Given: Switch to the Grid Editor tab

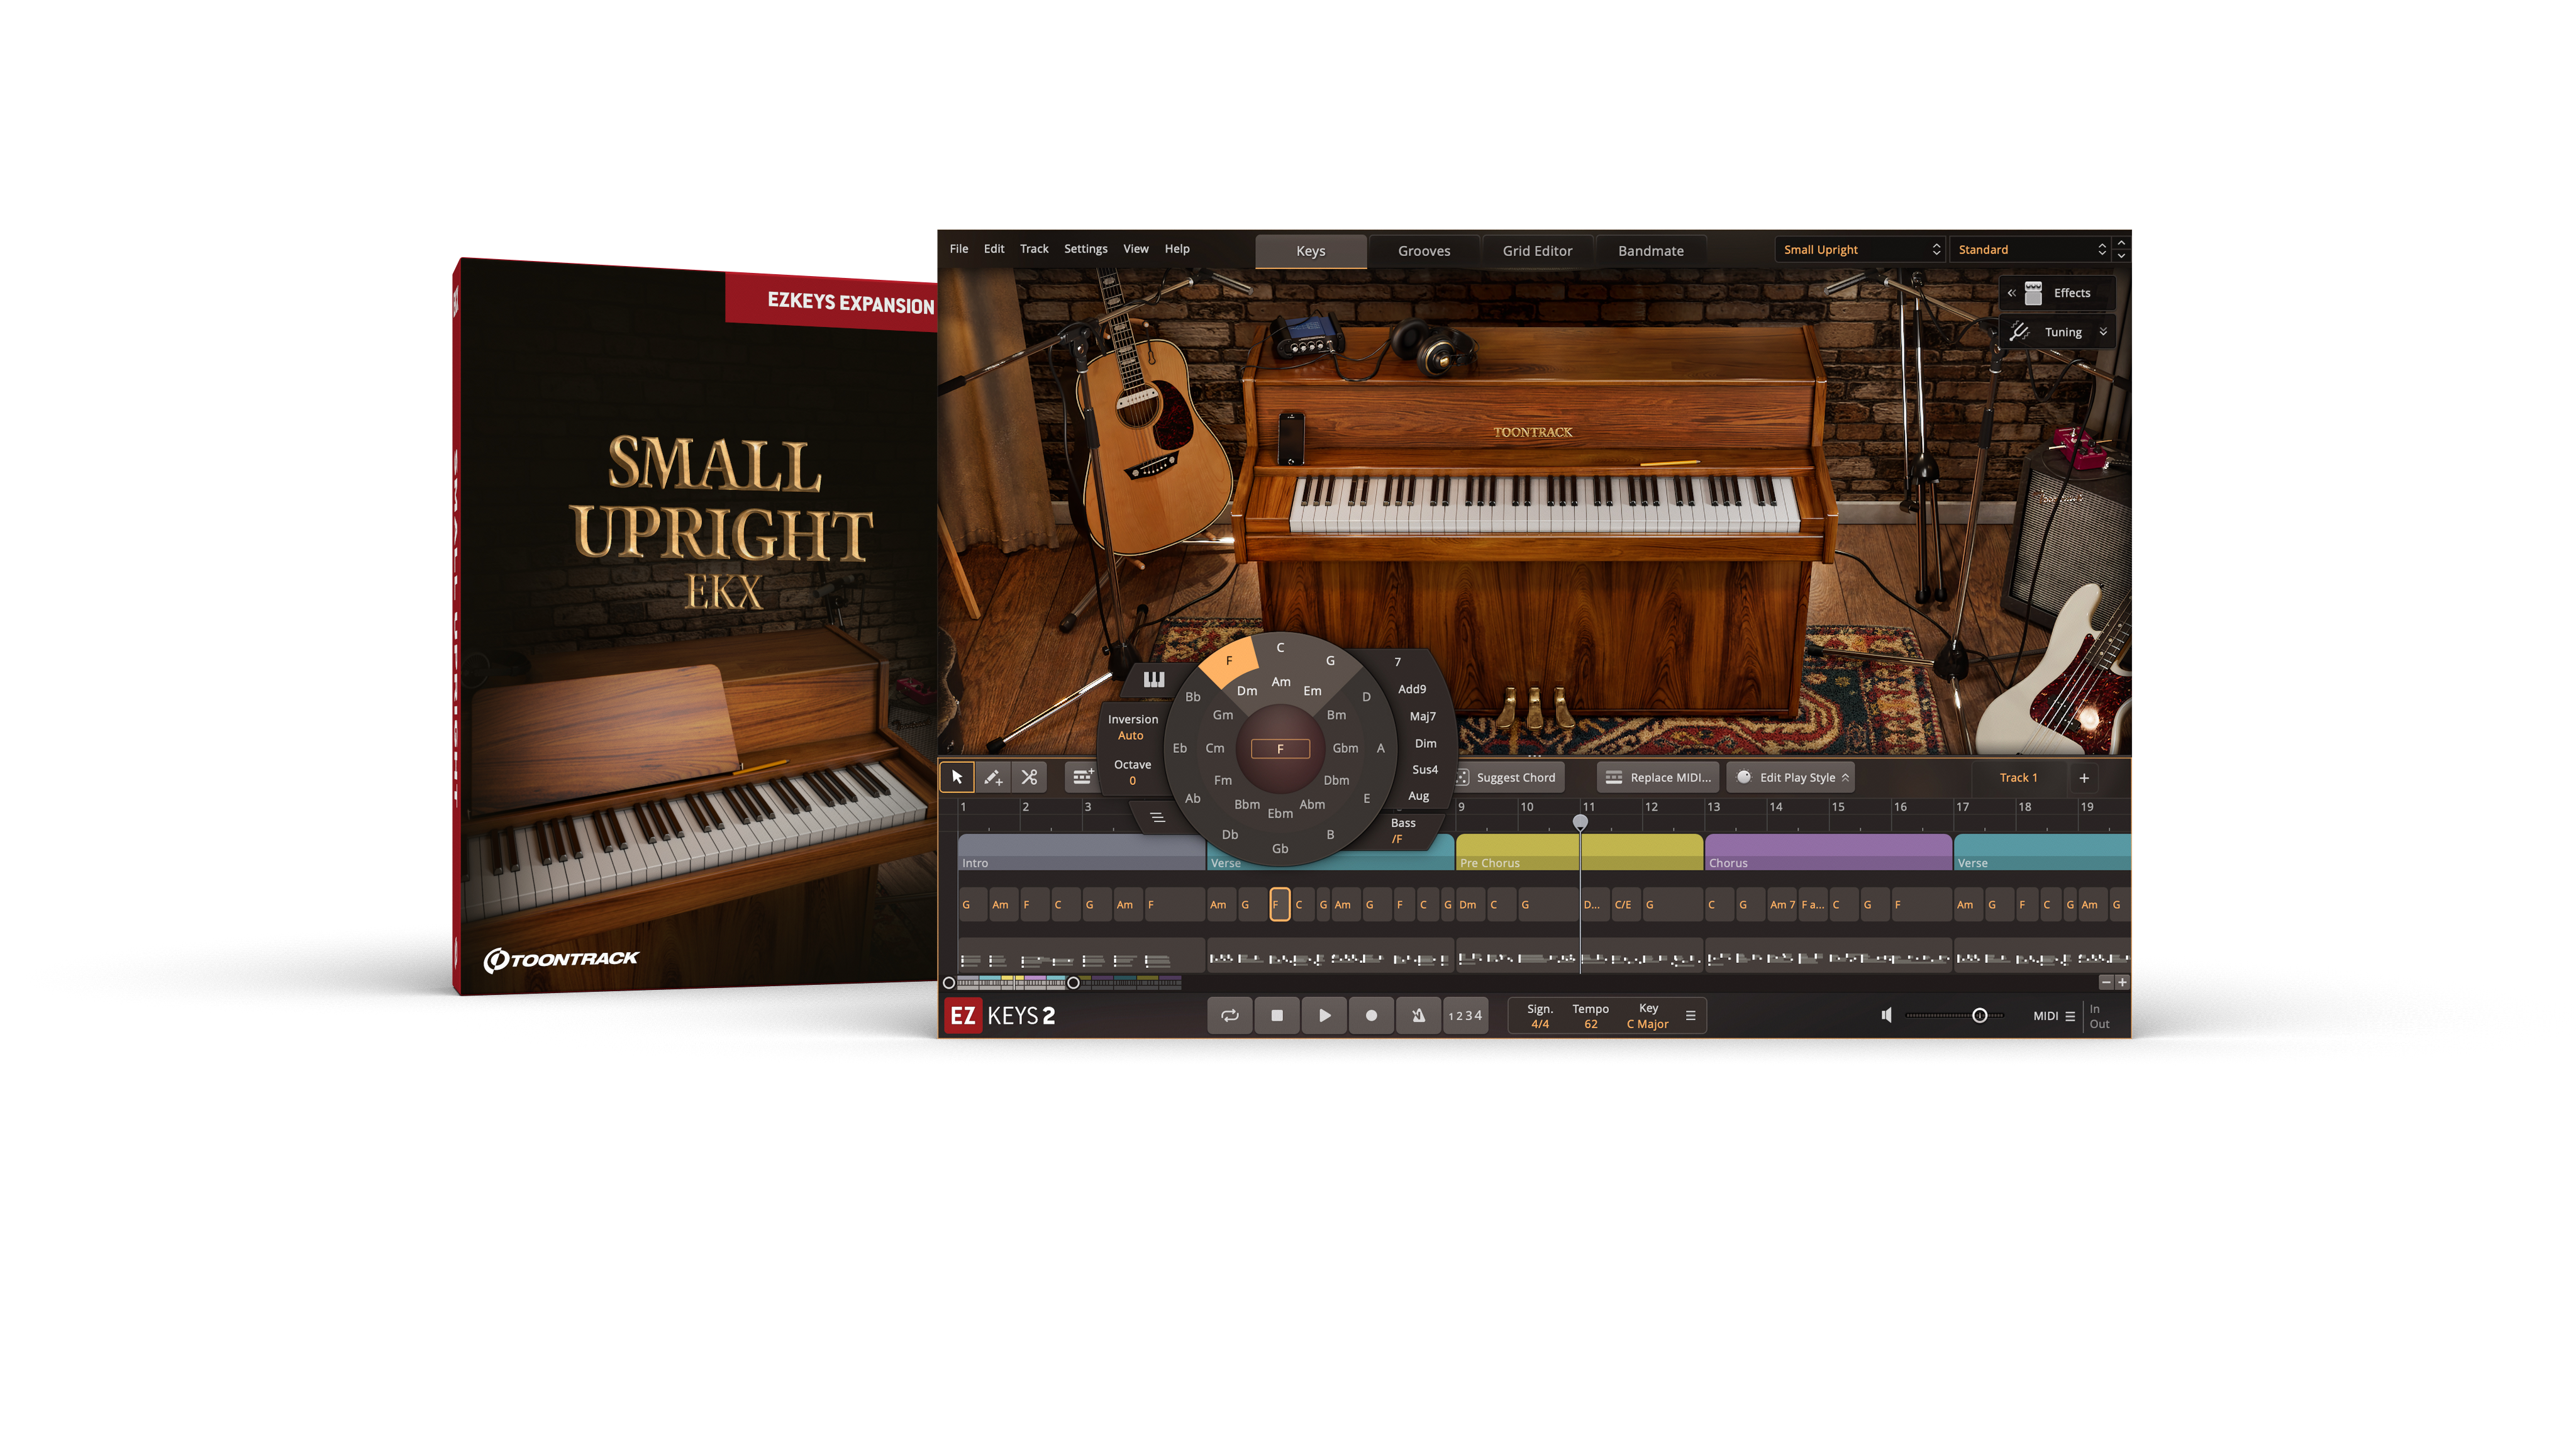Looking at the screenshot, I should (x=1537, y=251).
